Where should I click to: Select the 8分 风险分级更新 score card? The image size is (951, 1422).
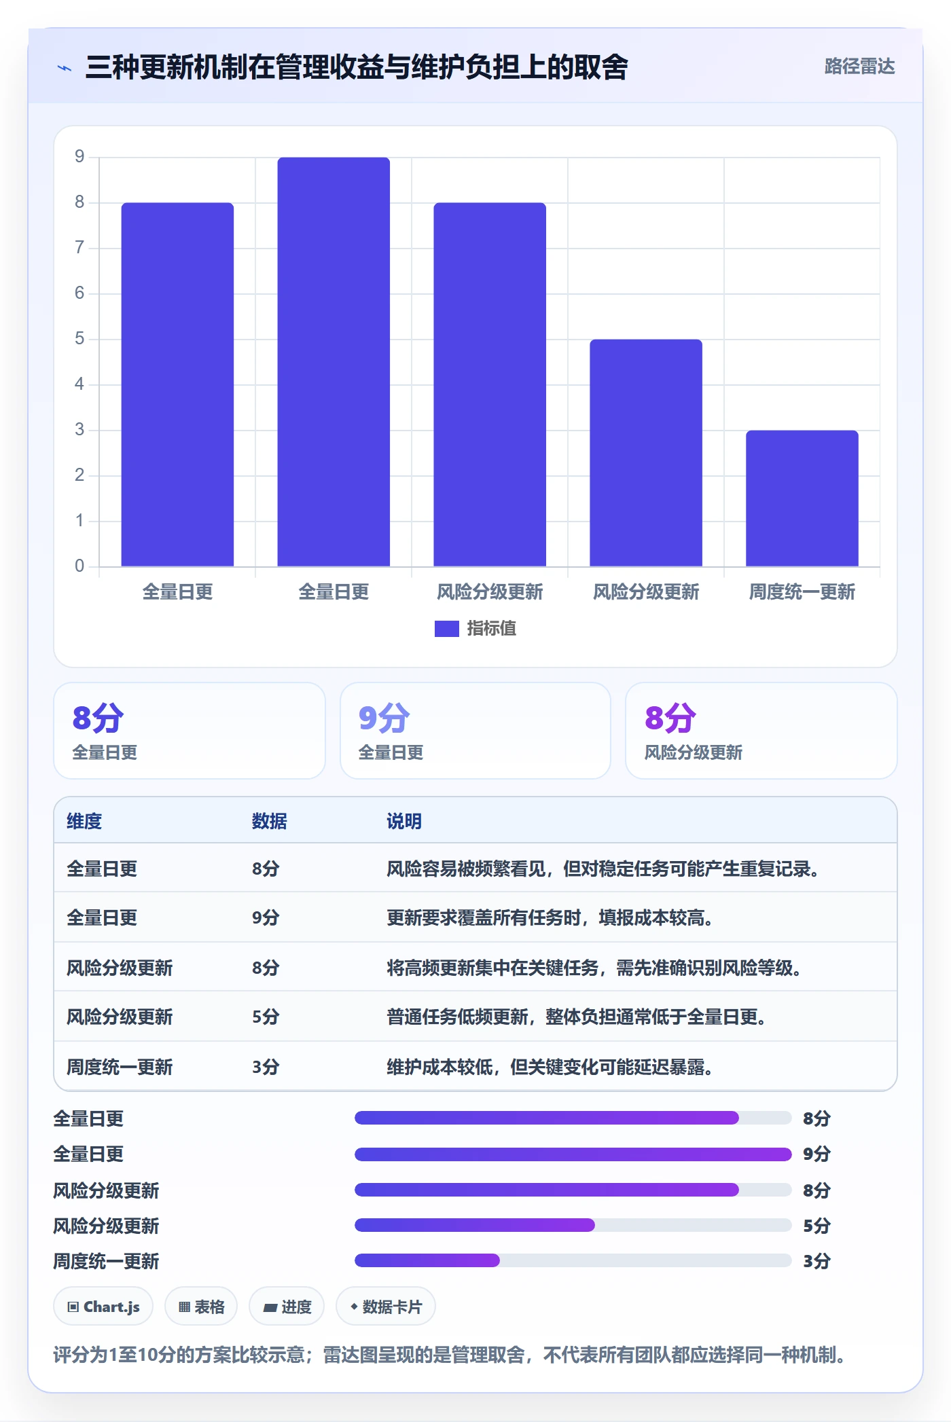pos(761,731)
